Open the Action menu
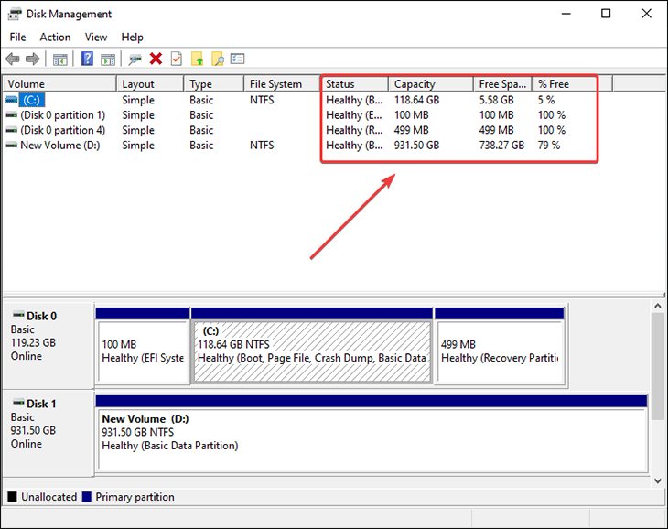Viewport: 668px width, 529px height. (55, 37)
